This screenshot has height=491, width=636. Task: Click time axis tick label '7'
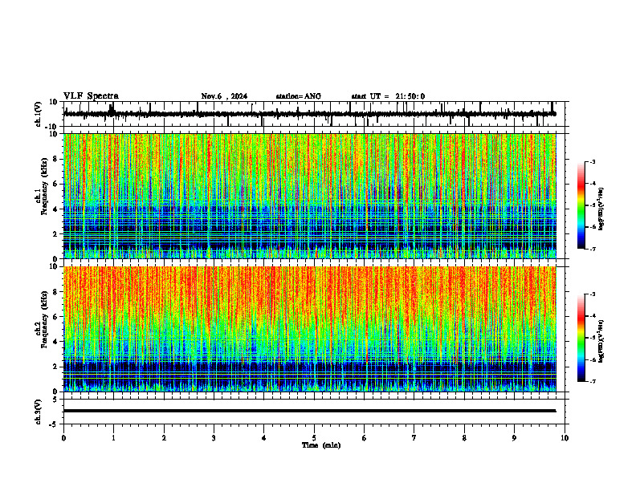coord(414,438)
